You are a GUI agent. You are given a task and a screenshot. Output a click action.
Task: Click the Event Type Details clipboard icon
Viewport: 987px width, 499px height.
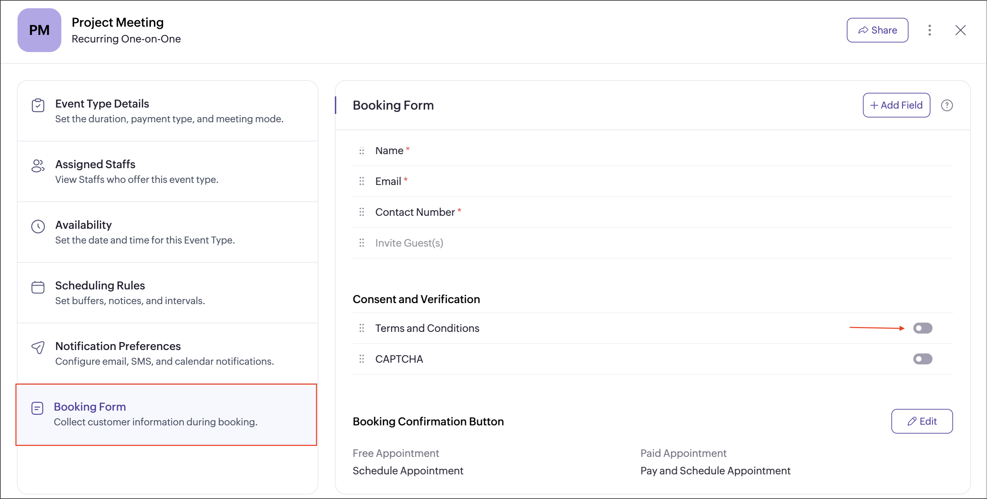(38, 105)
